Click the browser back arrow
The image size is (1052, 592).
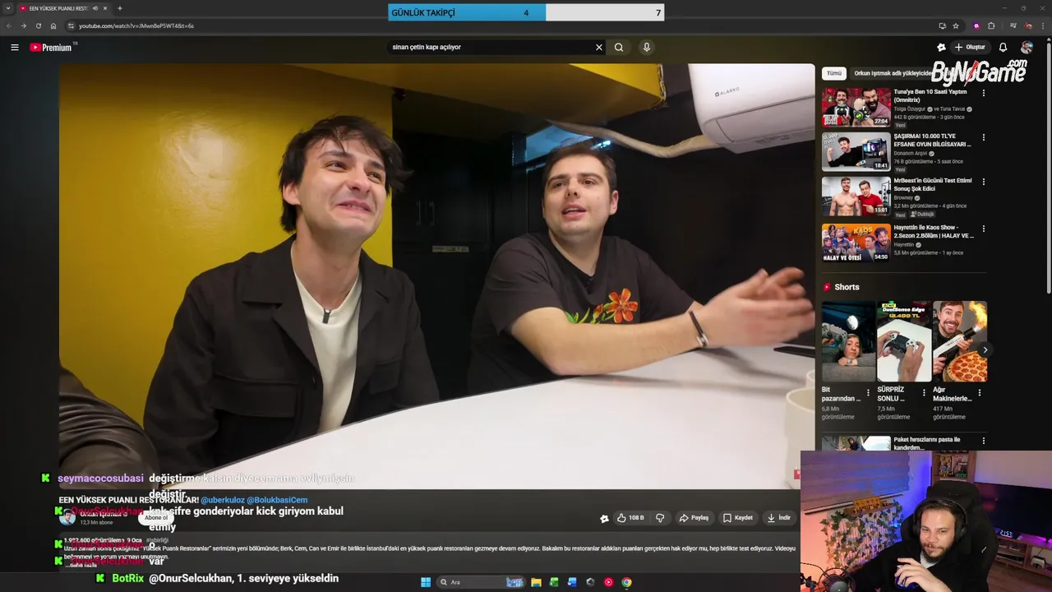coord(8,25)
